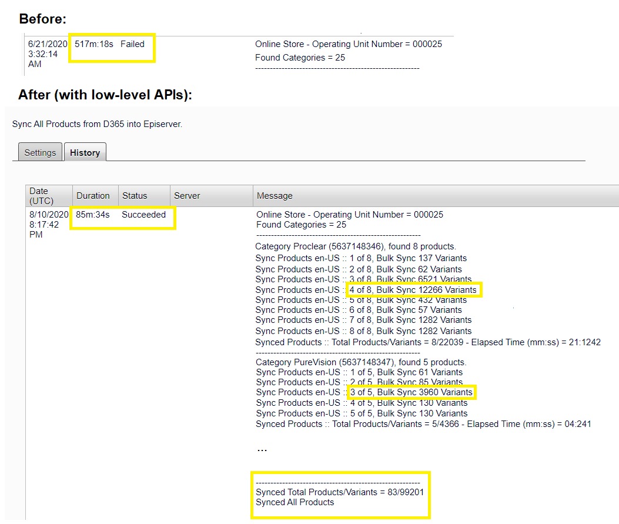Viewport: 619px width, 524px height.
Task: Select the 517m:18s duration value
Action: click(x=94, y=44)
